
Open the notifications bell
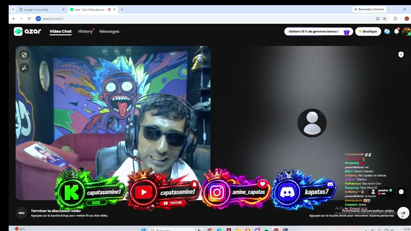click(x=397, y=31)
